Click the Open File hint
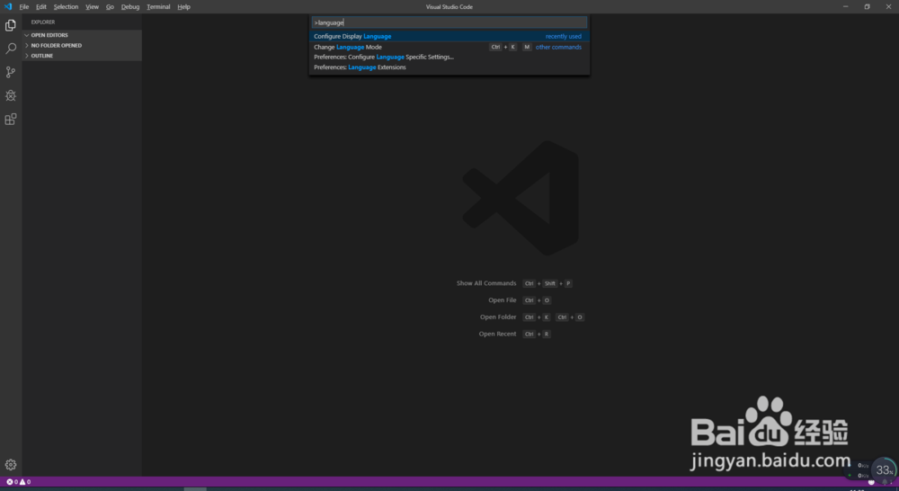The height and width of the screenshot is (491, 899). point(503,300)
